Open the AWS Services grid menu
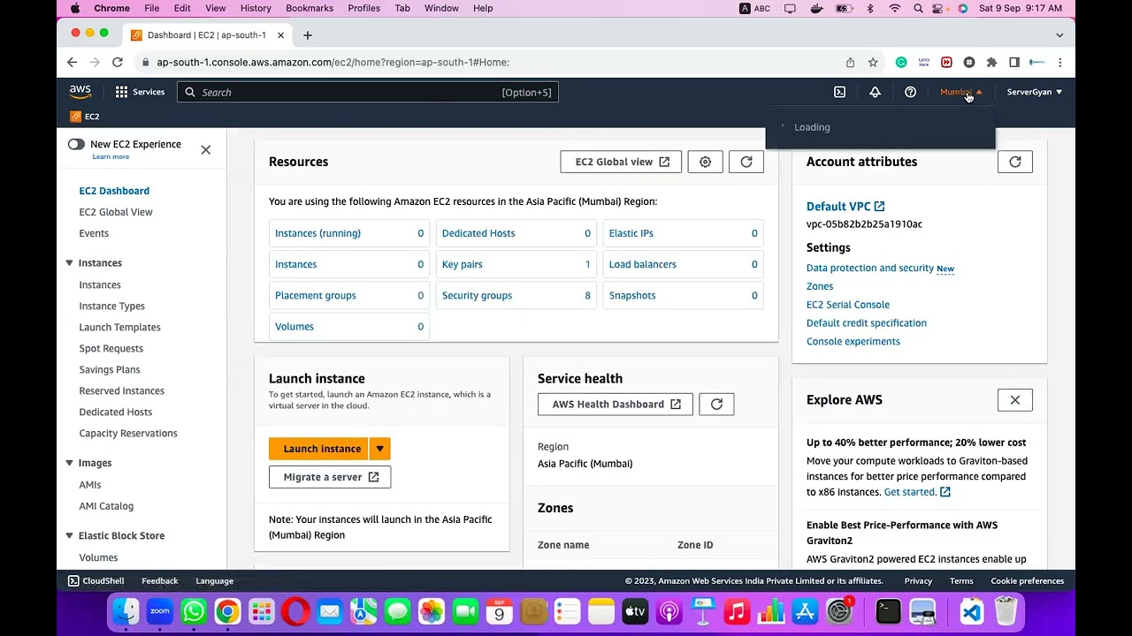The image size is (1132, 636). 140,92
